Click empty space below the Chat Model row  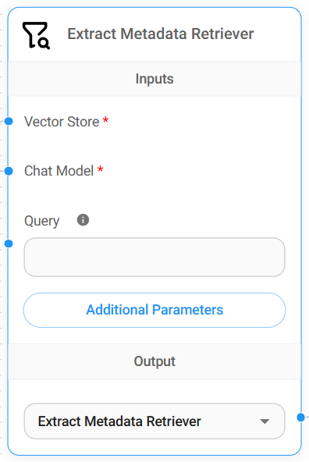(x=177, y=193)
